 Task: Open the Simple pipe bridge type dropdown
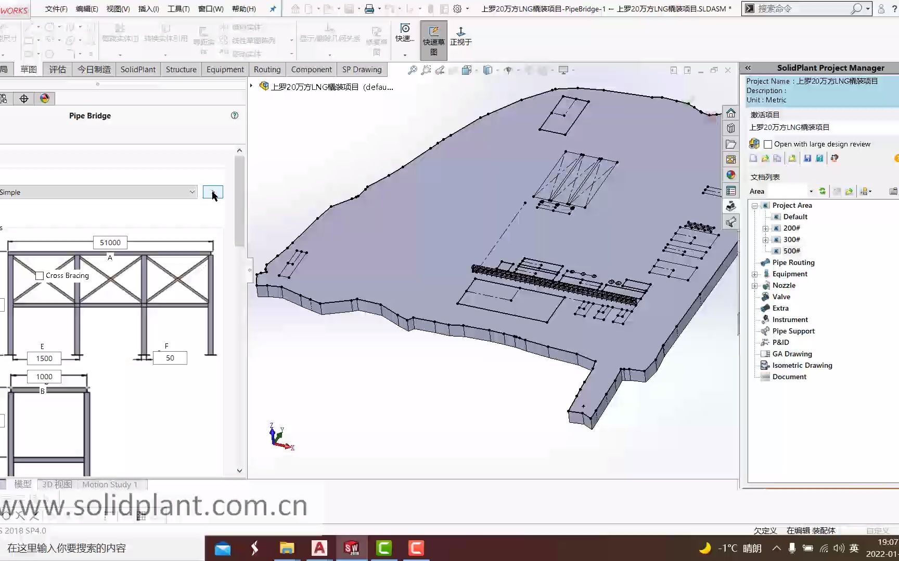pos(192,192)
